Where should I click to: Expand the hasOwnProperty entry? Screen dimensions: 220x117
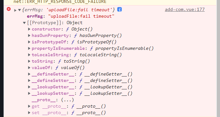pos(29,35)
